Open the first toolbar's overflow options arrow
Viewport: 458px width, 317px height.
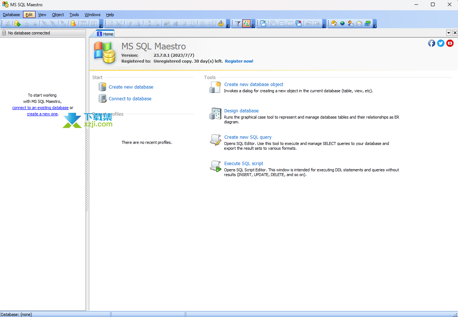[x=101, y=24]
